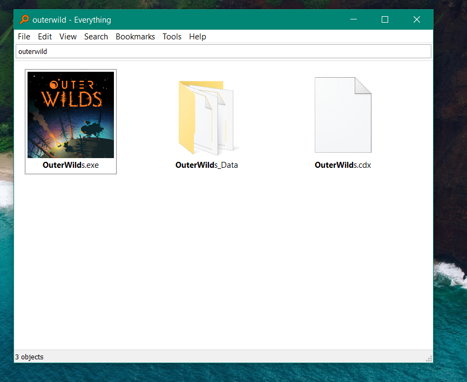Open the Tools menu

tap(172, 37)
